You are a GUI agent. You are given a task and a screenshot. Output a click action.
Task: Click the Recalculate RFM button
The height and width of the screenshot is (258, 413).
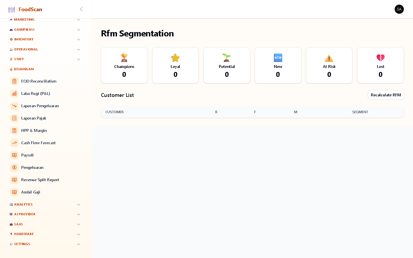386,95
